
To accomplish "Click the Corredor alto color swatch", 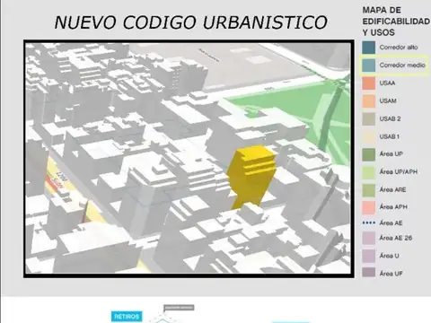I will 368,48.
